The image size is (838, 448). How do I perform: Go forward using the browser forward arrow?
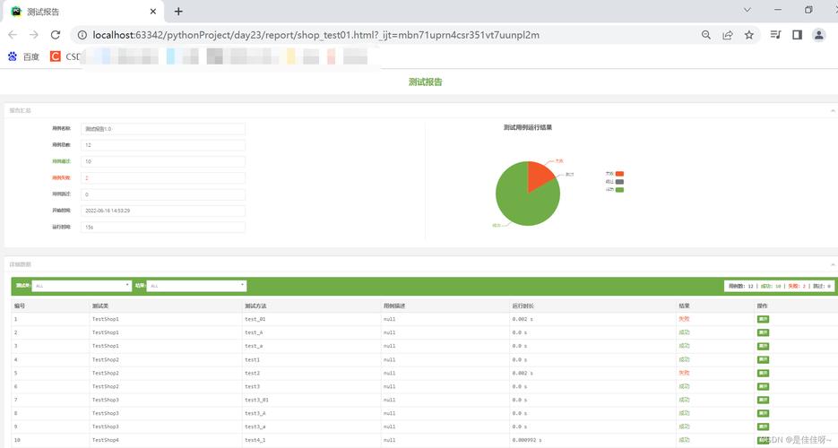[x=34, y=35]
